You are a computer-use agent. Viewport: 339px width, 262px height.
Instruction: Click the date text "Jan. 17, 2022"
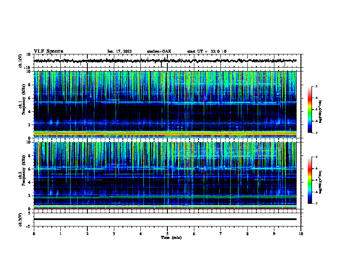pyautogui.click(x=119, y=51)
